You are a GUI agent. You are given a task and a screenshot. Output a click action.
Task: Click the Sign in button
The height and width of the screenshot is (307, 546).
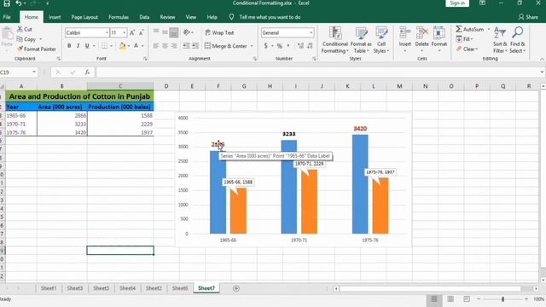coord(457,3)
